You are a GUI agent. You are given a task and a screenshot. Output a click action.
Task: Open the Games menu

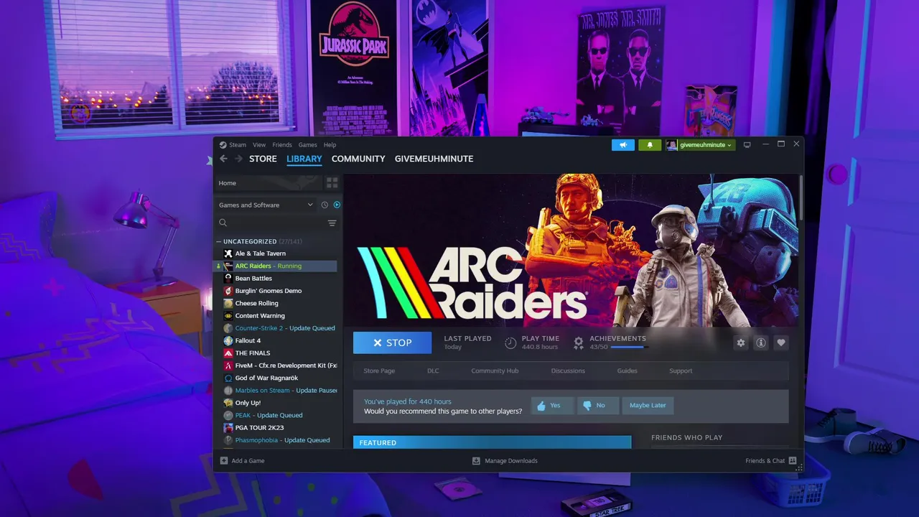(x=308, y=145)
